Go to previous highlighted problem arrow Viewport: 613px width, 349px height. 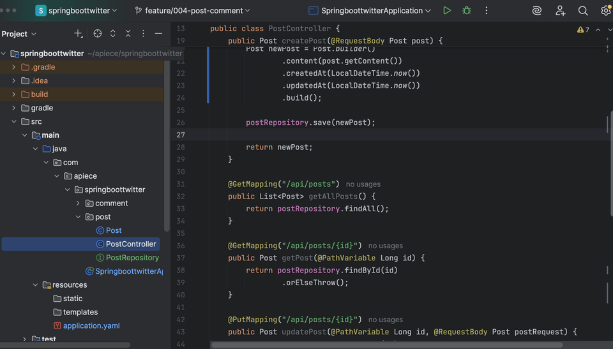598,30
